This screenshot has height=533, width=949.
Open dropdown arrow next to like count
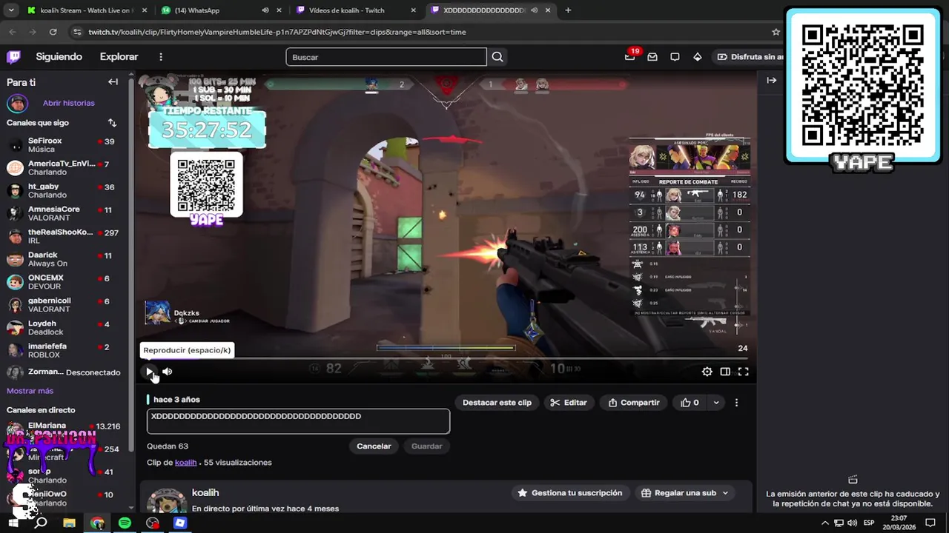(x=715, y=403)
